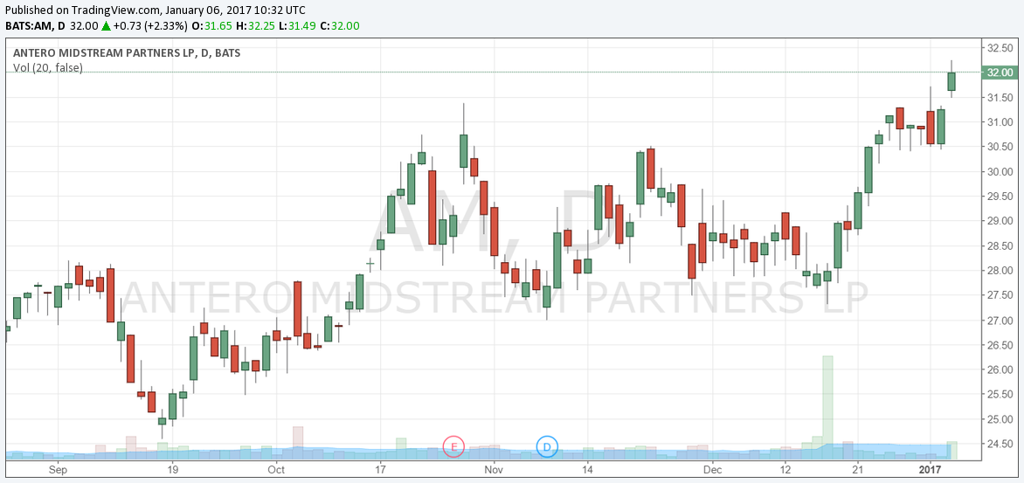Screen dimensions: 1024x483
Task: Click the '2017' date axis label
Action: point(930,469)
